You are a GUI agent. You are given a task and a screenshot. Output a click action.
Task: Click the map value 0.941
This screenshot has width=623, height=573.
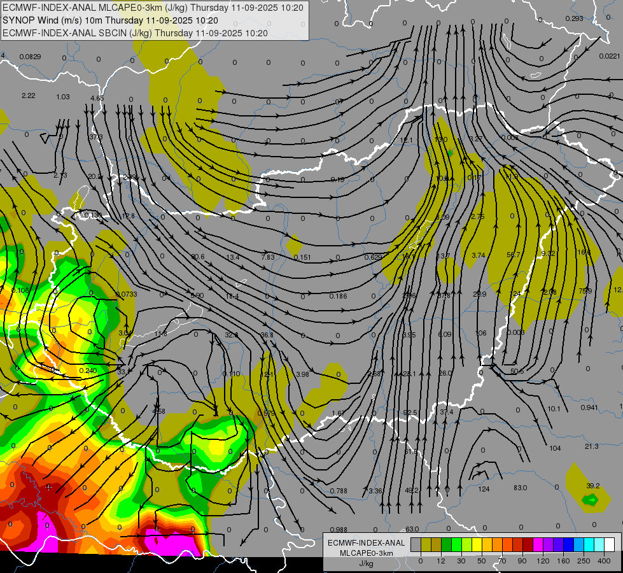(589, 407)
